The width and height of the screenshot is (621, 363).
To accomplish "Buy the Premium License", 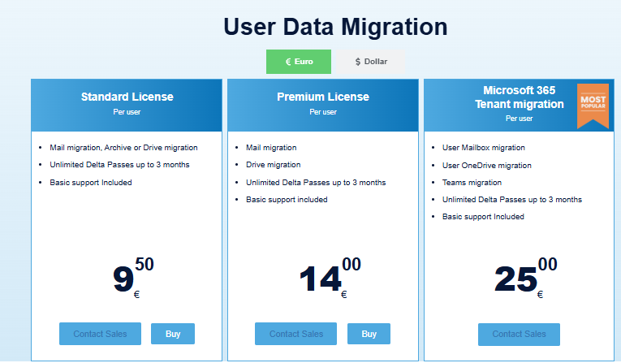I will point(369,334).
